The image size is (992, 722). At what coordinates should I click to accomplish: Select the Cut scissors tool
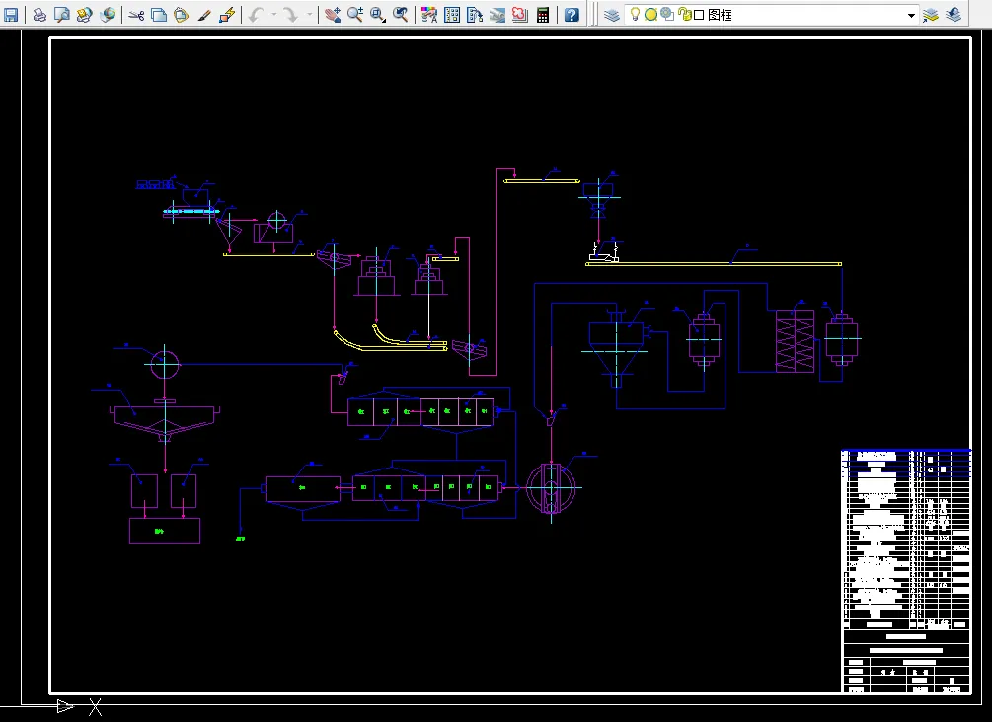[x=136, y=14]
